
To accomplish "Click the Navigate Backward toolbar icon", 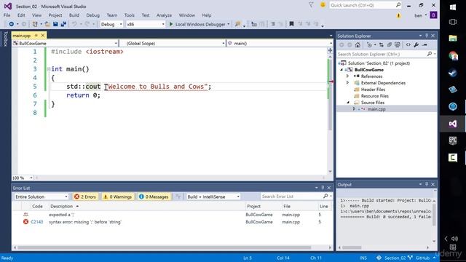I will (12, 24).
